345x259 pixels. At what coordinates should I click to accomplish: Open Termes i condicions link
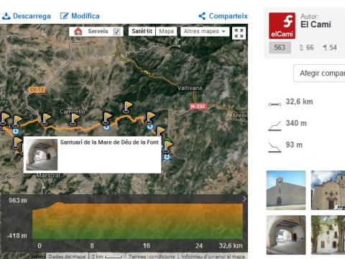click(x=152, y=256)
